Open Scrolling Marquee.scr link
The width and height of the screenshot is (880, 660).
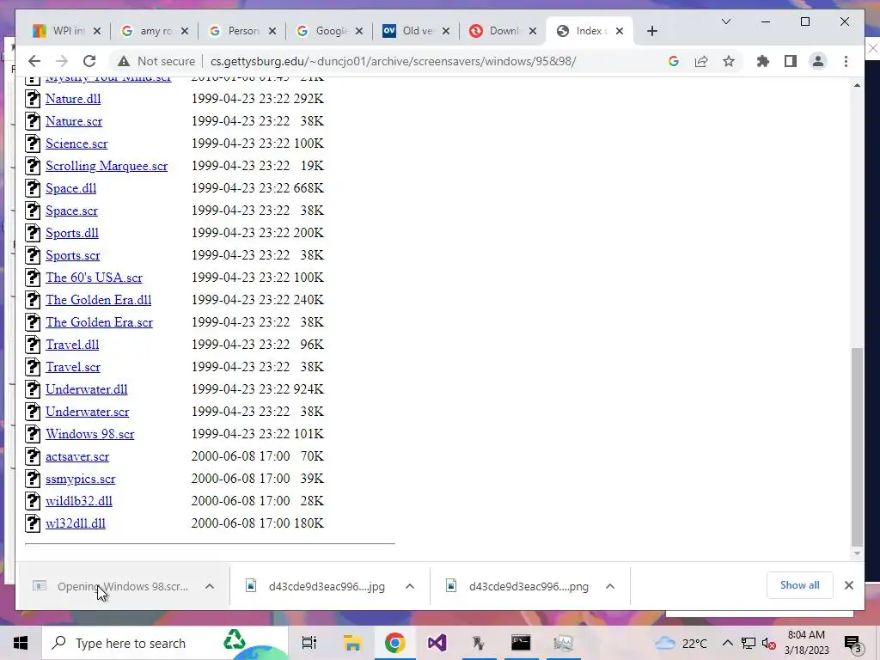(107, 166)
